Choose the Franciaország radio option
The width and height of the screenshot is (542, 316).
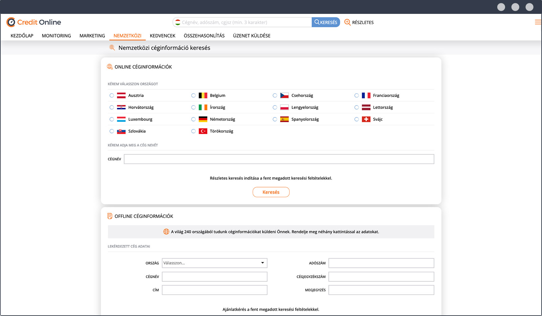[357, 96]
